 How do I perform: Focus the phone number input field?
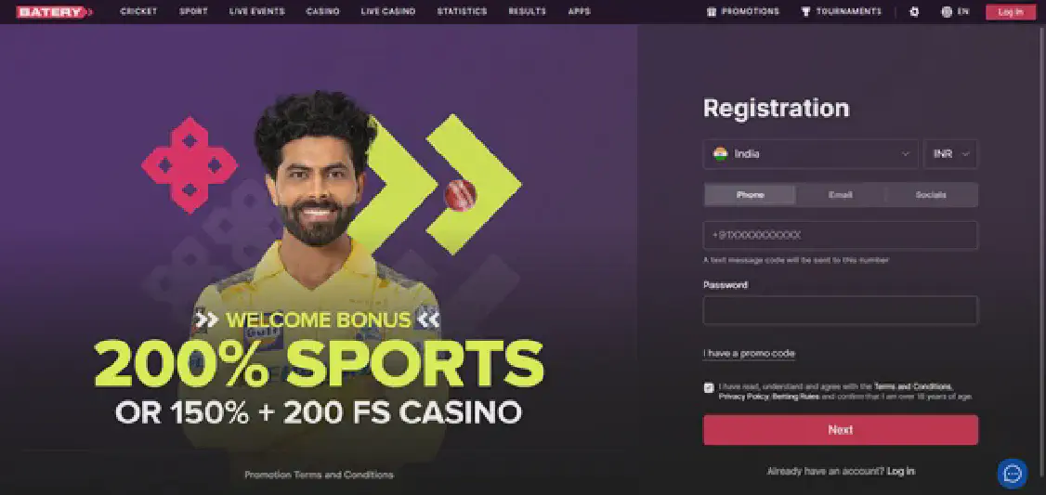(x=841, y=236)
